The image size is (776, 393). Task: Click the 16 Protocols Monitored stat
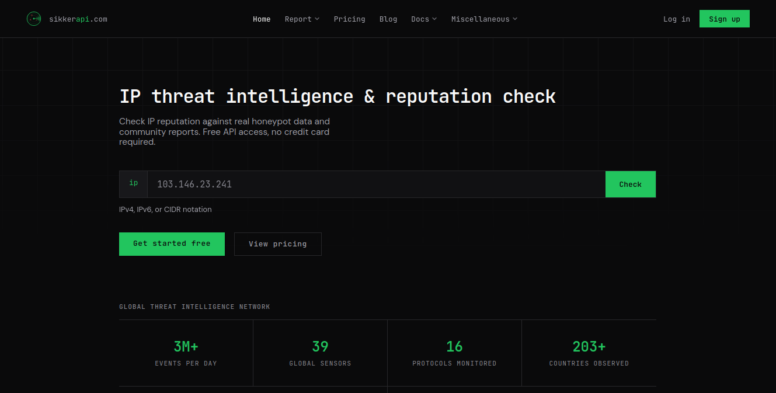[454, 353]
